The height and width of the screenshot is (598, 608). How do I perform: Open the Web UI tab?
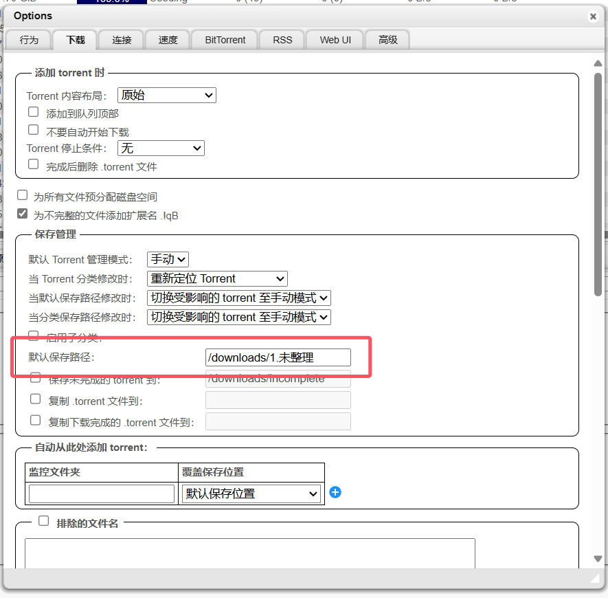335,40
